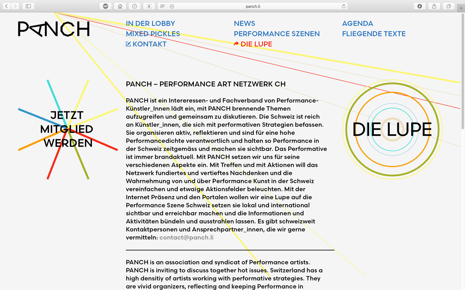The image size is (465, 290).
Task: Click the heading PANCH – PERFORMANCE ART NETZWERK CH
Action: [x=206, y=84]
